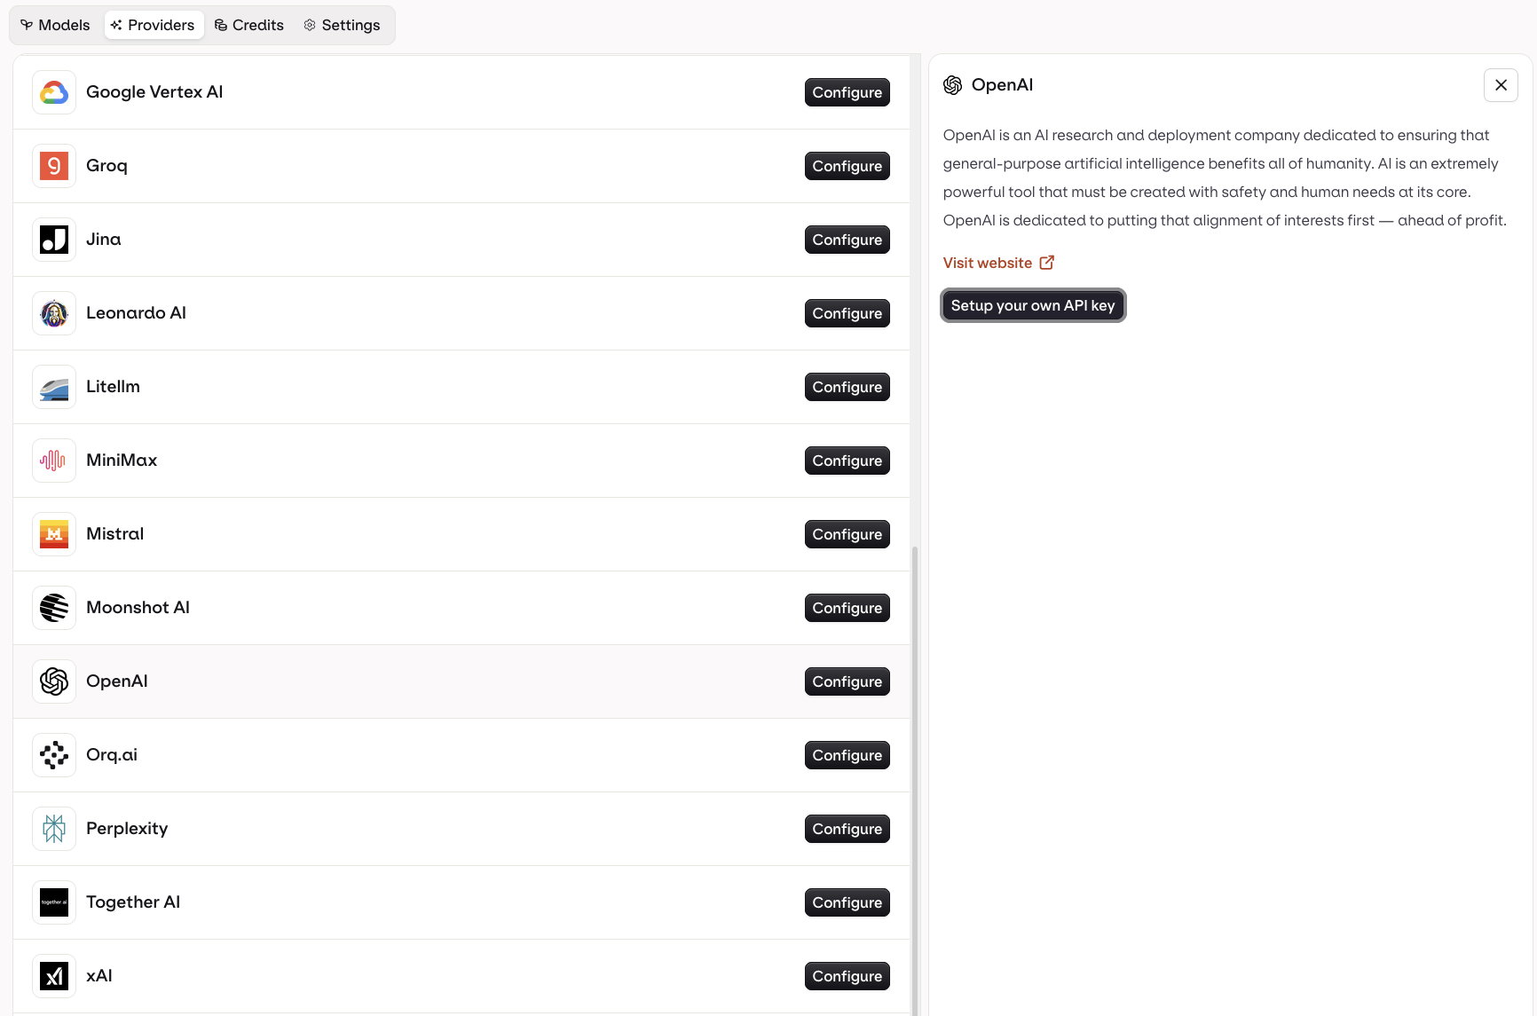Select the Leonardo AI provider name
The image size is (1537, 1016).
[136, 313]
